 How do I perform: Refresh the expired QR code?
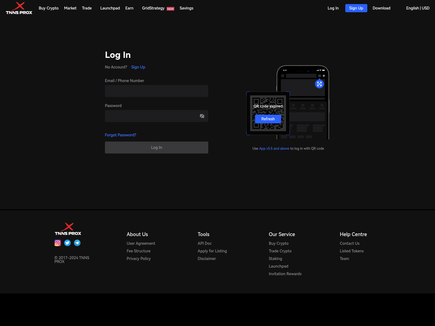(x=268, y=119)
